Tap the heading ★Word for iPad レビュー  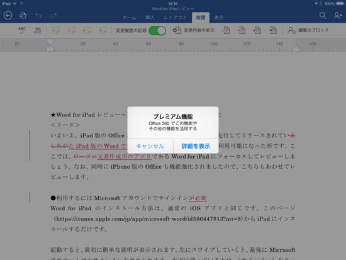pos(88,115)
